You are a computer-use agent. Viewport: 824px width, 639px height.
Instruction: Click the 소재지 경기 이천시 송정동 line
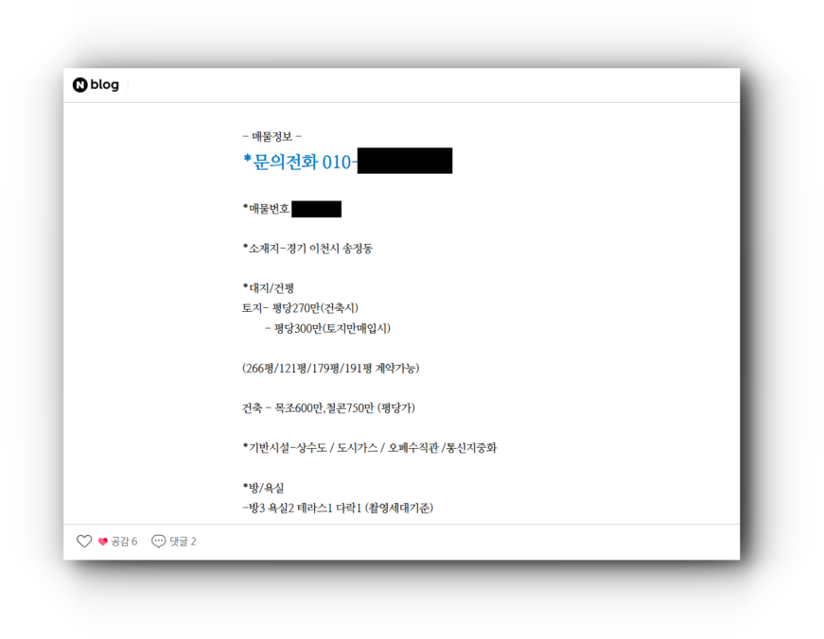pyautogui.click(x=307, y=249)
